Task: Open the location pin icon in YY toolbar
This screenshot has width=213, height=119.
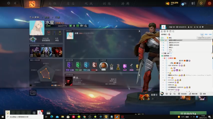Action: (x=167, y=31)
